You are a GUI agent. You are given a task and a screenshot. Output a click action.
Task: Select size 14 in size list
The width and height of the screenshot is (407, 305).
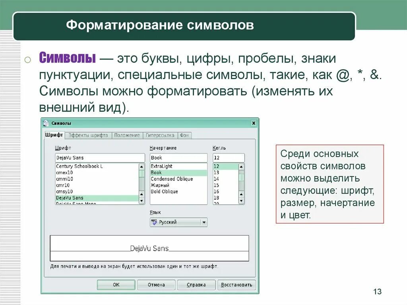pyautogui.click(x=226, y=179)
